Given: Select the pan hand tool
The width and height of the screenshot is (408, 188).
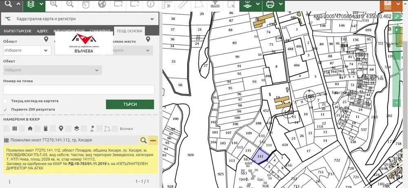Looking at the screenshot, I should click(86, 4).
